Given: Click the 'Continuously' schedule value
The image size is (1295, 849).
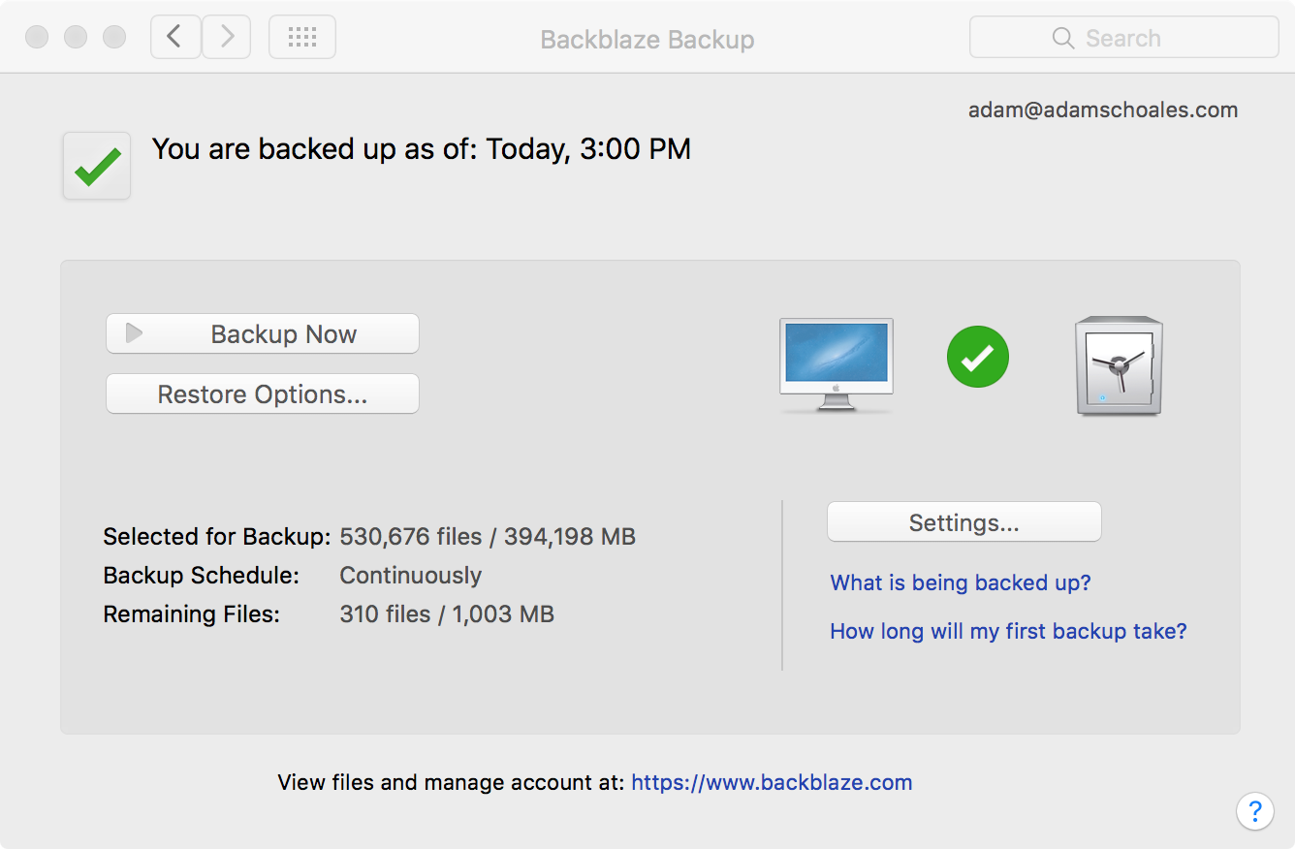Looking at the screenshot, I should (x=410, y=575).
